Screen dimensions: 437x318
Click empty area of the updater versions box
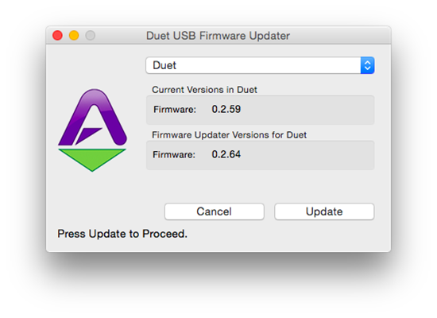[307, 155]
